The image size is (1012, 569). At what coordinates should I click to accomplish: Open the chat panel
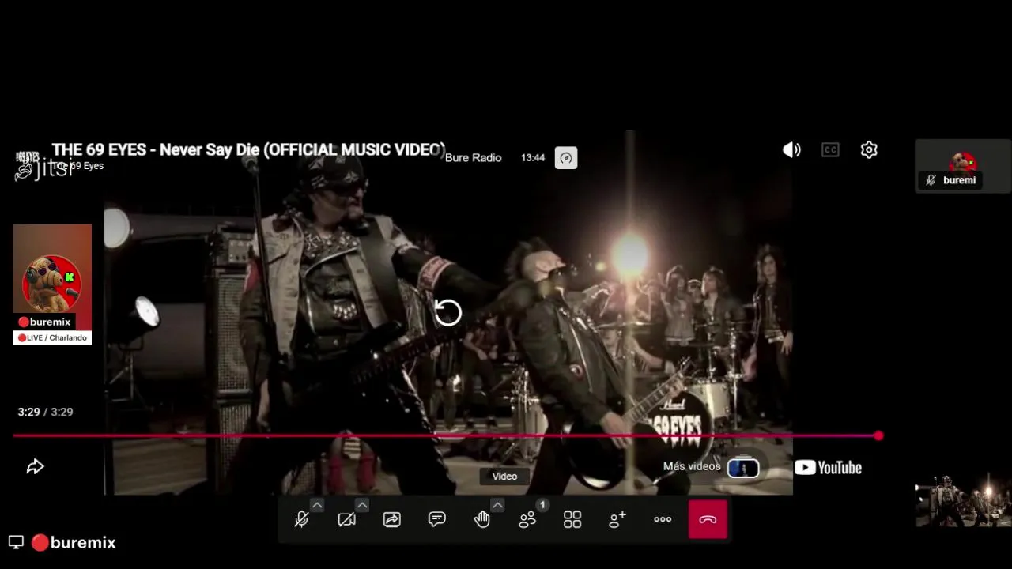point(437,519)
